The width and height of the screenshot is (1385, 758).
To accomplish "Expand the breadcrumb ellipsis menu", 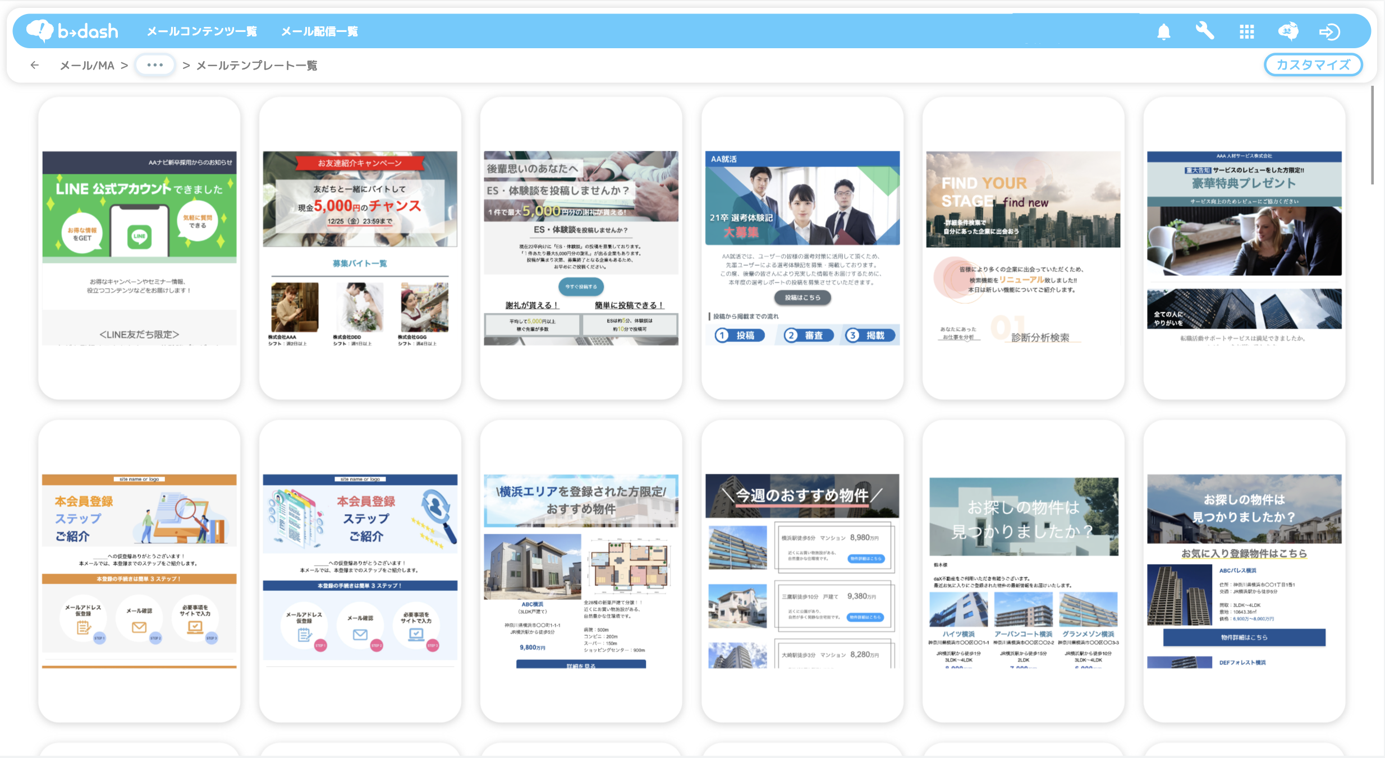I will (155, 65).
